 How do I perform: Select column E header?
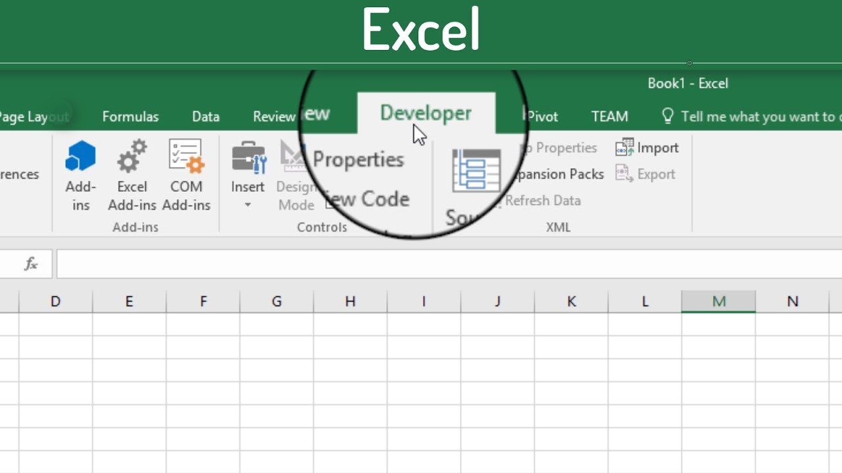[129, 302]
